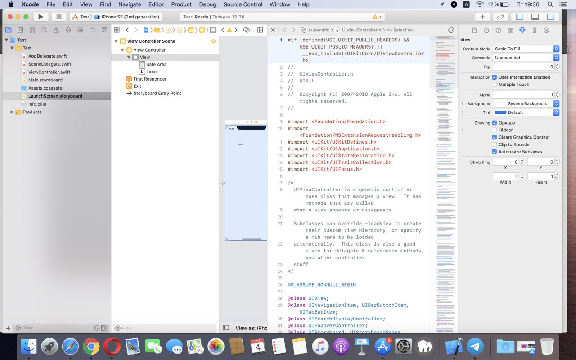Toggle Autoresize Subviews checkbox

495,152
